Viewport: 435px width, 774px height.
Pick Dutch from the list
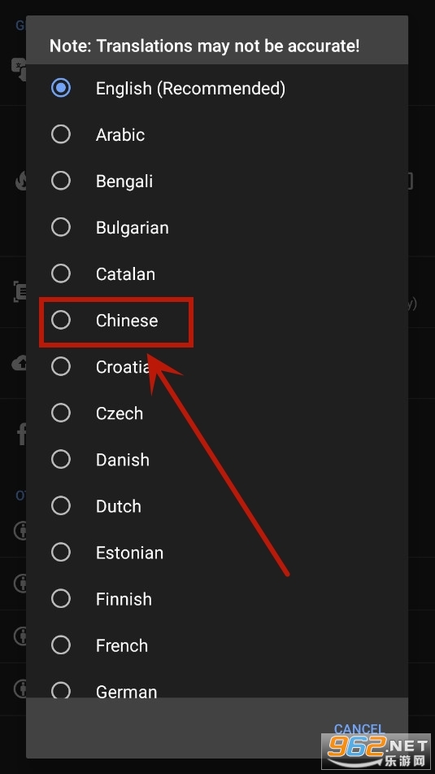pyautogui.click(x=217, y=505)
